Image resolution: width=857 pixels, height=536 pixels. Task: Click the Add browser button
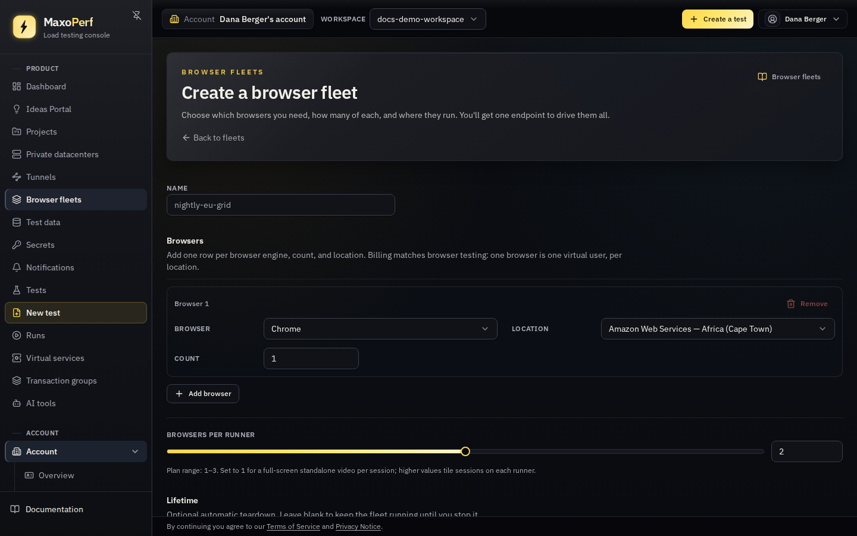tap(203, 394)
